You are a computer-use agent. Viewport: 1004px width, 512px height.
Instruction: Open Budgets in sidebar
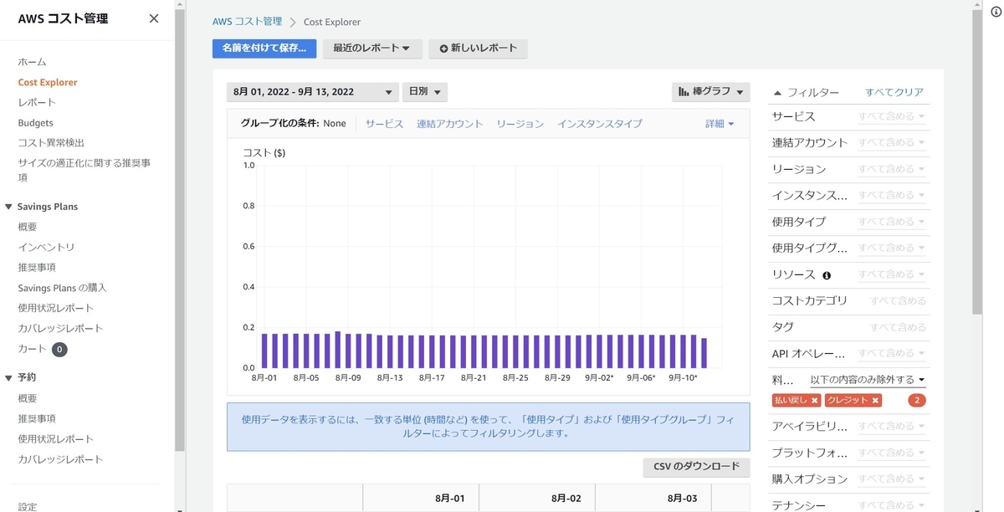tap(35, 123)
